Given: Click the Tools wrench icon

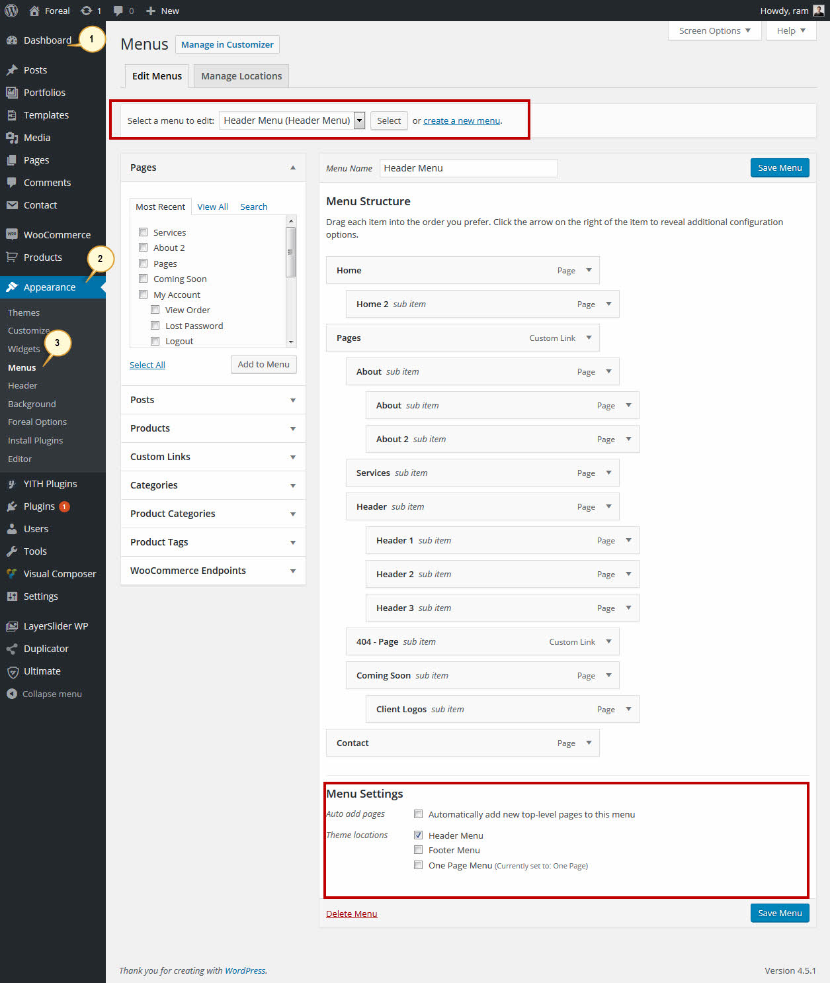Looking at the screenshot, I should coord(12,551).
